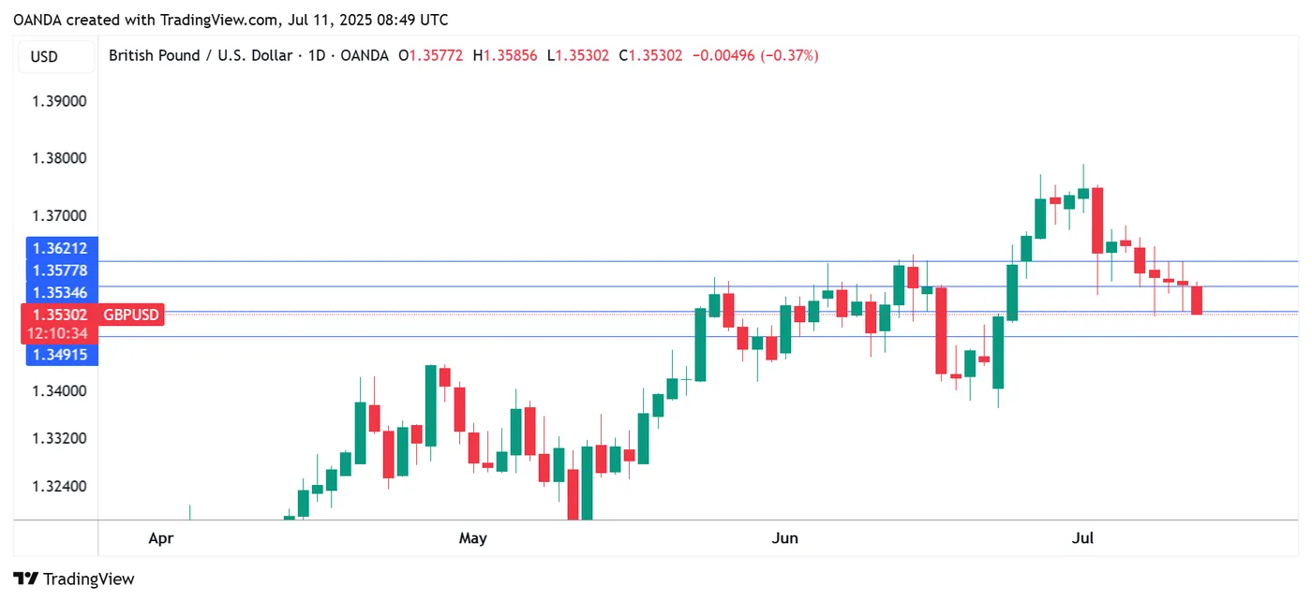The height and width of the screenshot is (601, 1312).
Task: Click the last red candle on chart
Action: [1197, 300]
